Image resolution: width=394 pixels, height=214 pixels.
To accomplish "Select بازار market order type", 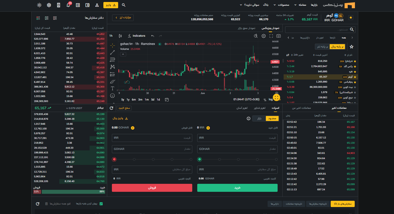I will click(x=259, y=118).
